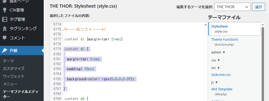
Task: Click the CTA管理 lightbulb icon
Action: 5,10
